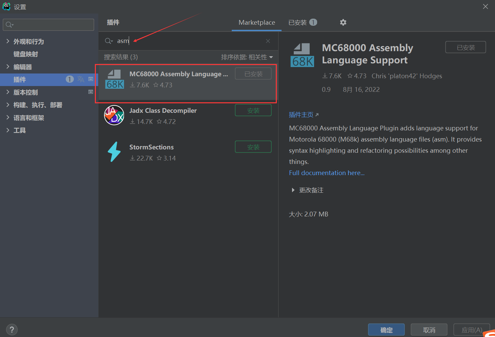
Task: Click the settings search magnifier icon
Action: tap(9, 25)
